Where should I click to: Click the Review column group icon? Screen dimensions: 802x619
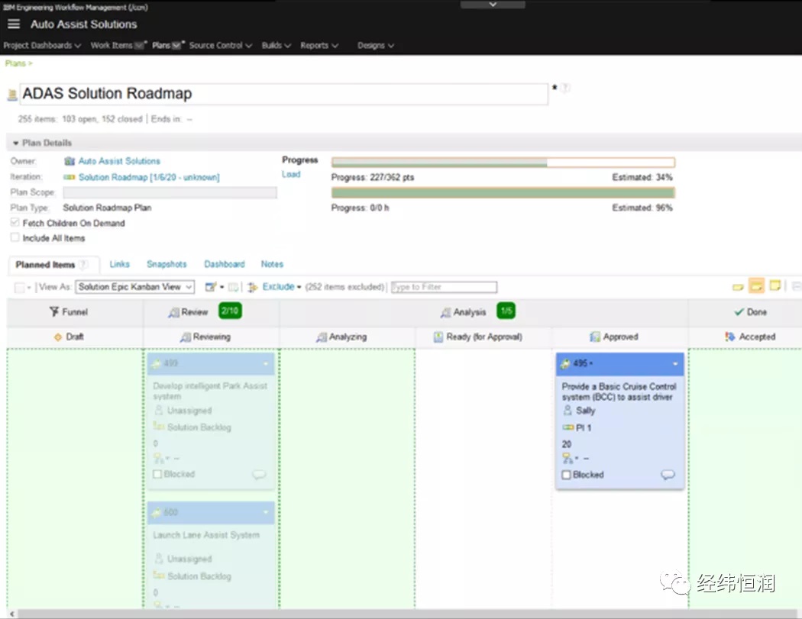pyautogui.click(x=174, y=312)
